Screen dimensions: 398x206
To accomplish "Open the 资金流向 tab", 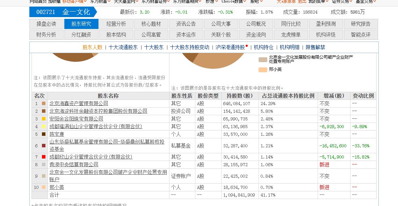I will pos(256,35).
